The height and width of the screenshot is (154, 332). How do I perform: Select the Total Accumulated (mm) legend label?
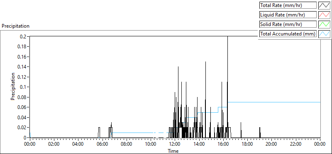(288, 34)
